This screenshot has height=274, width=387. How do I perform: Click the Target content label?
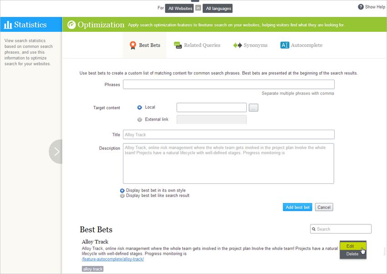pos(107,108)
